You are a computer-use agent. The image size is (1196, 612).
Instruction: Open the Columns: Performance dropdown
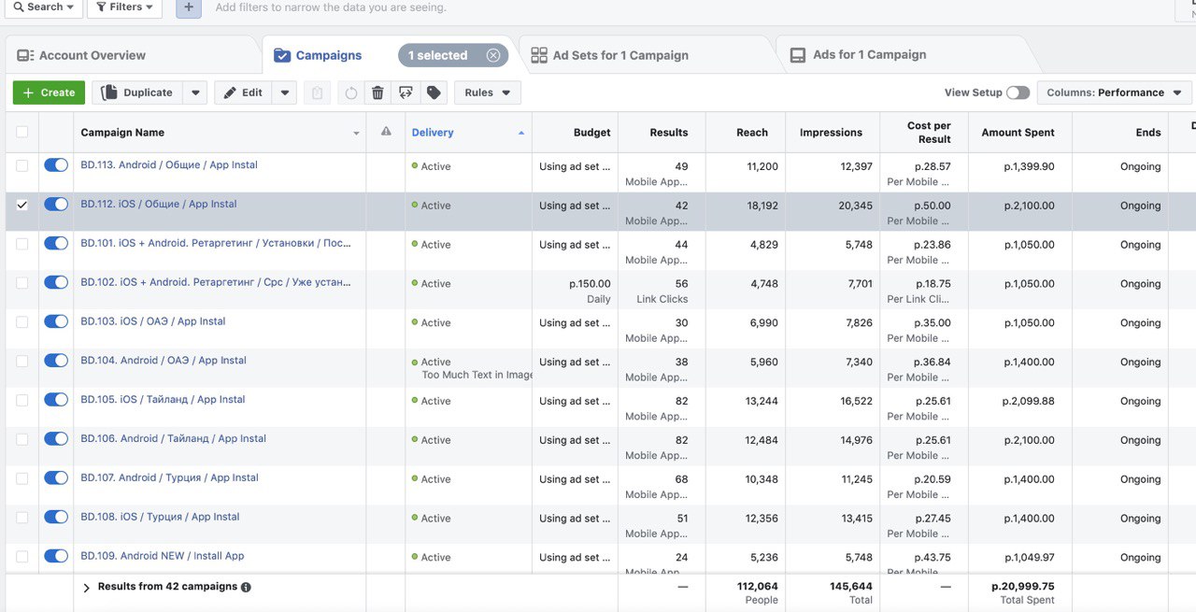click(1114, 93)
